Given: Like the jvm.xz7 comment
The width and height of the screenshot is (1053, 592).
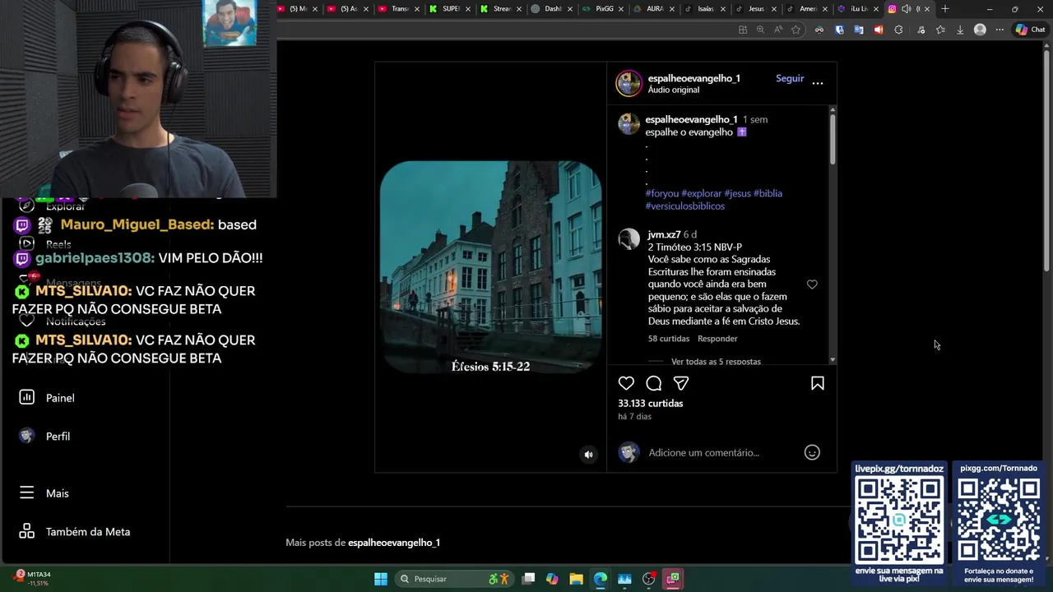Looking at the screenshot, I should point(812,284).
